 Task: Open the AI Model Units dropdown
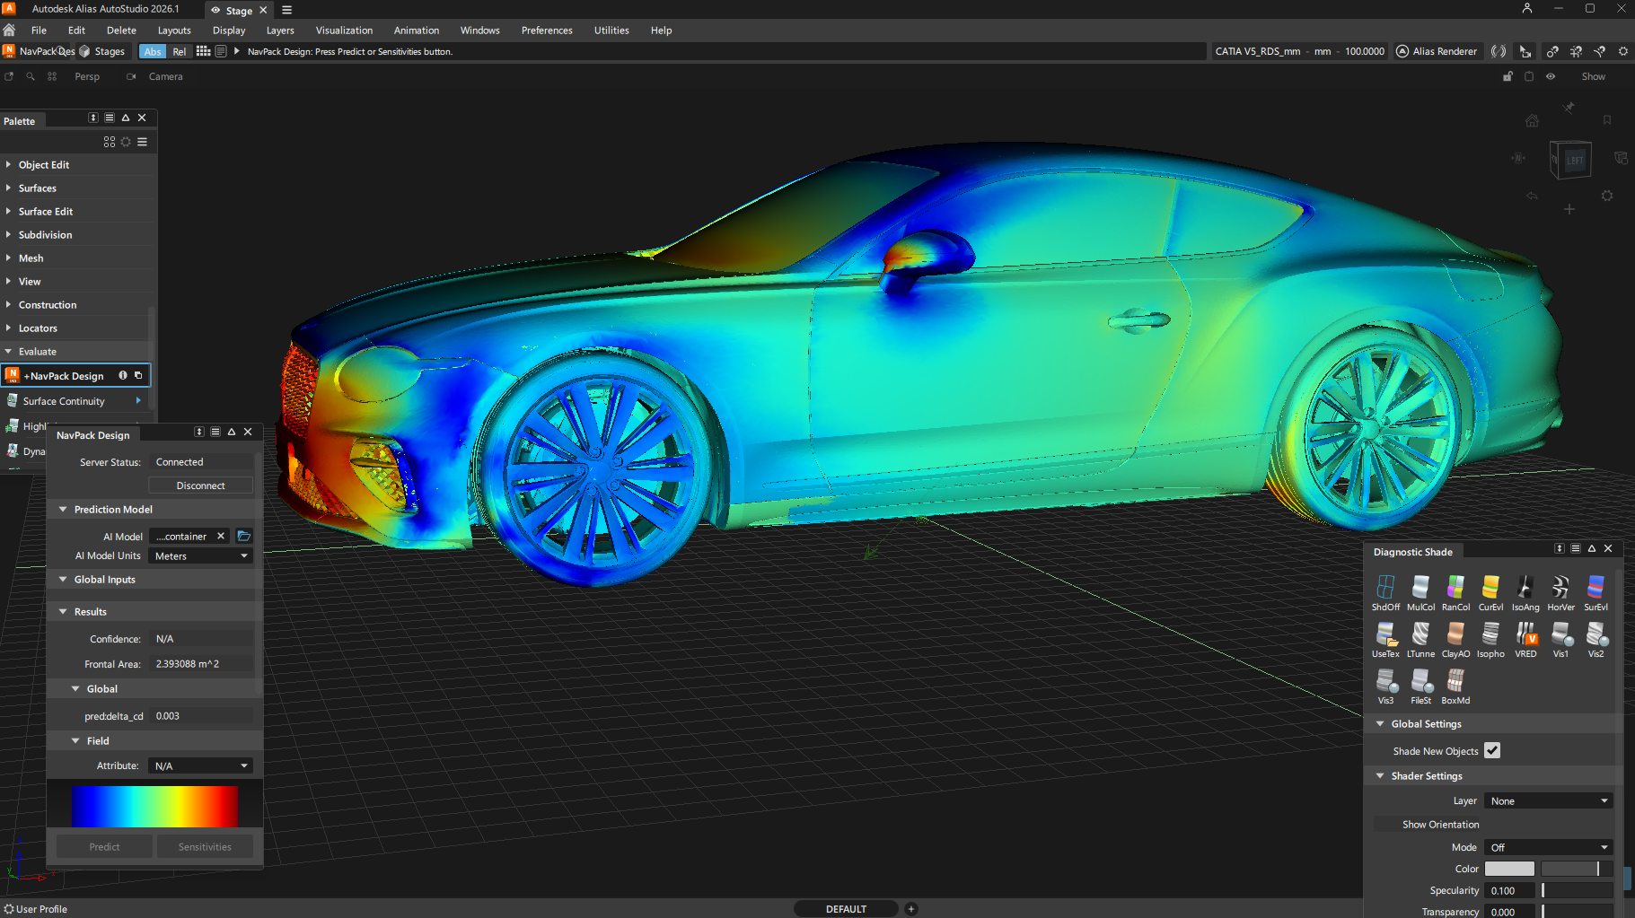(200, 556)
